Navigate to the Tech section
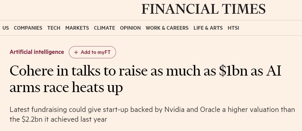This screenshot has height=131, width=302. pyautogui.click(x=54, y=28)
